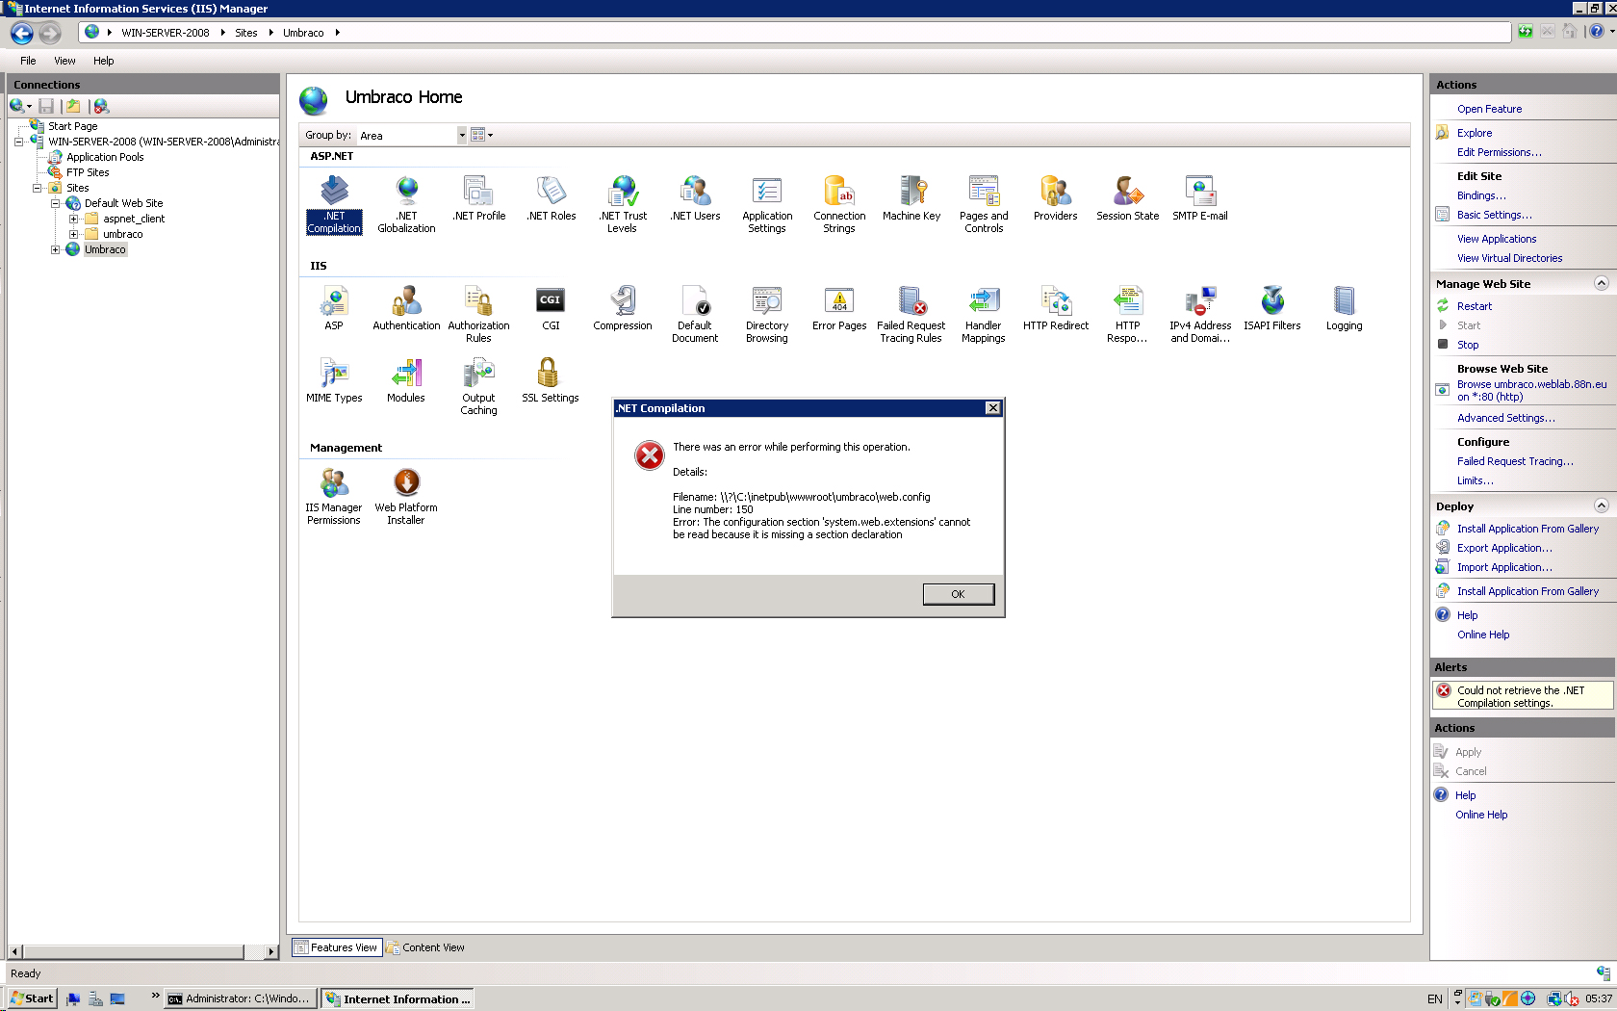Viewport: 1617px width, 1011px height.
Task: Collapse the Deploy actions section
Action: click(x=1602, y=505)
